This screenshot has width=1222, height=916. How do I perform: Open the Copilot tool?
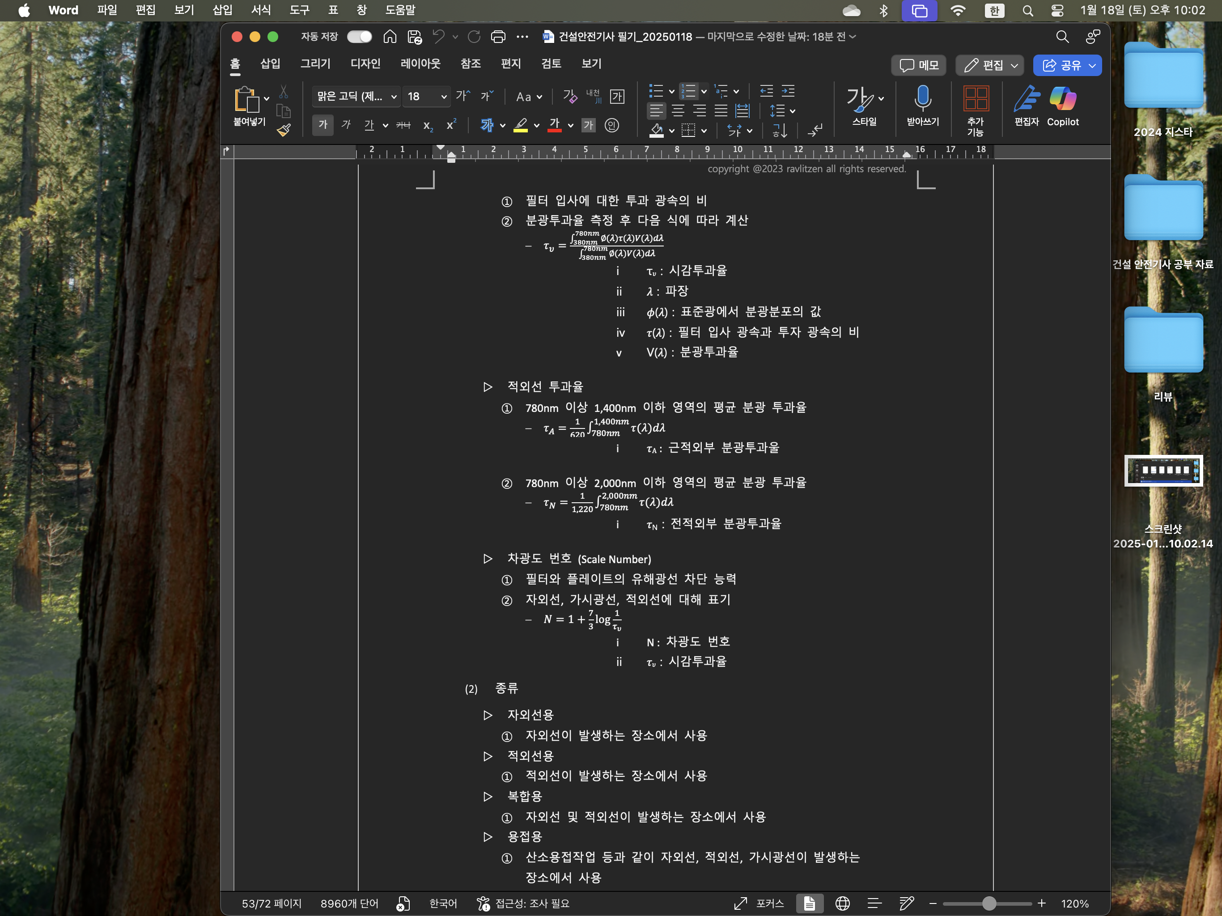(1062, 100)
